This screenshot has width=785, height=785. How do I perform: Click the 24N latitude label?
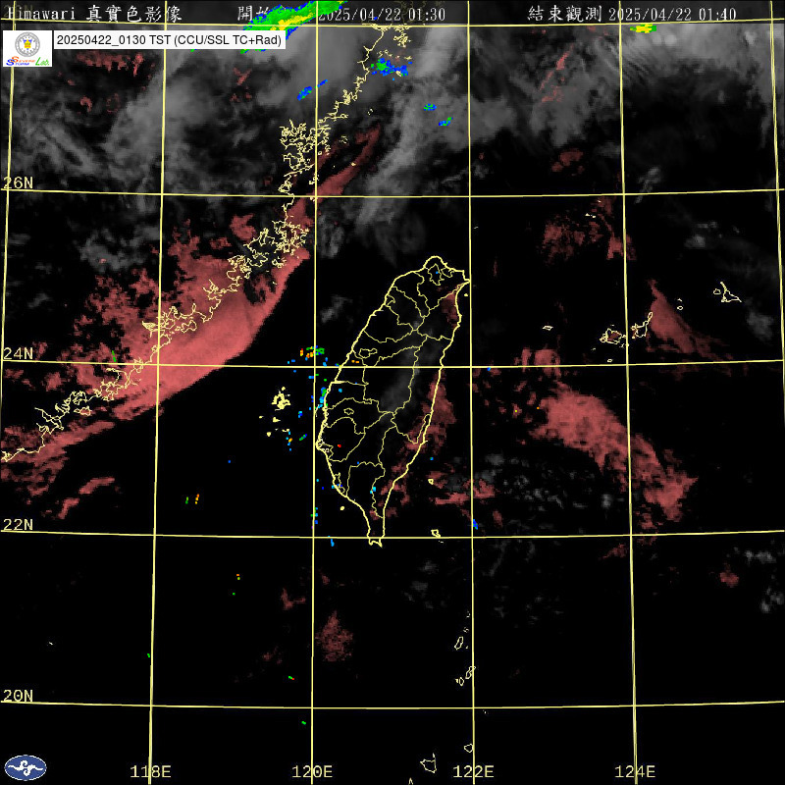18,354
